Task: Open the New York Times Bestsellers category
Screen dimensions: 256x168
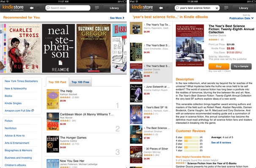Action: click(21, 81)
